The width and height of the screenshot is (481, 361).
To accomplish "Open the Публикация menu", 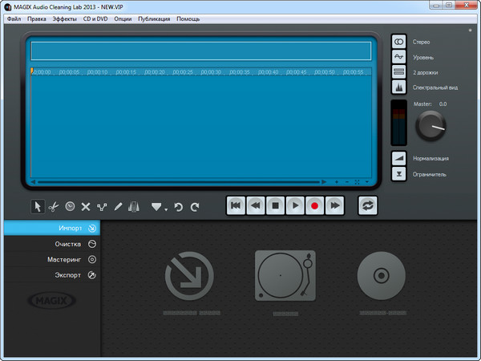I will coord(154,18).
